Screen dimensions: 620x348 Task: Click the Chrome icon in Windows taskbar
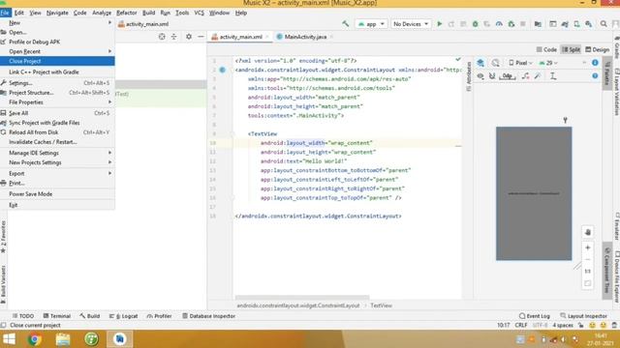[x=35, y=339]
